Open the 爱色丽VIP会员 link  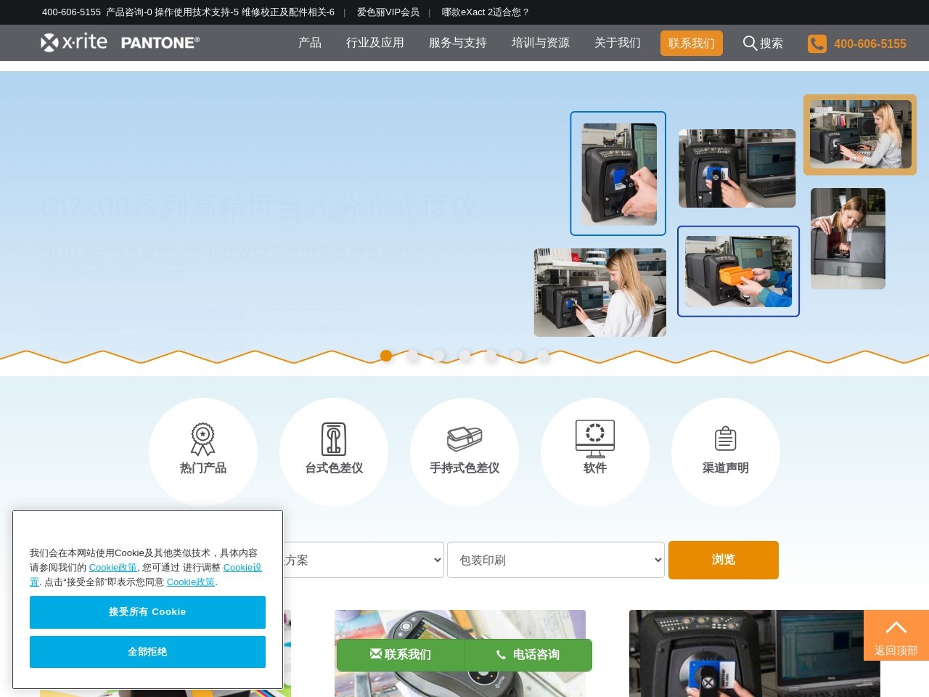387,12
